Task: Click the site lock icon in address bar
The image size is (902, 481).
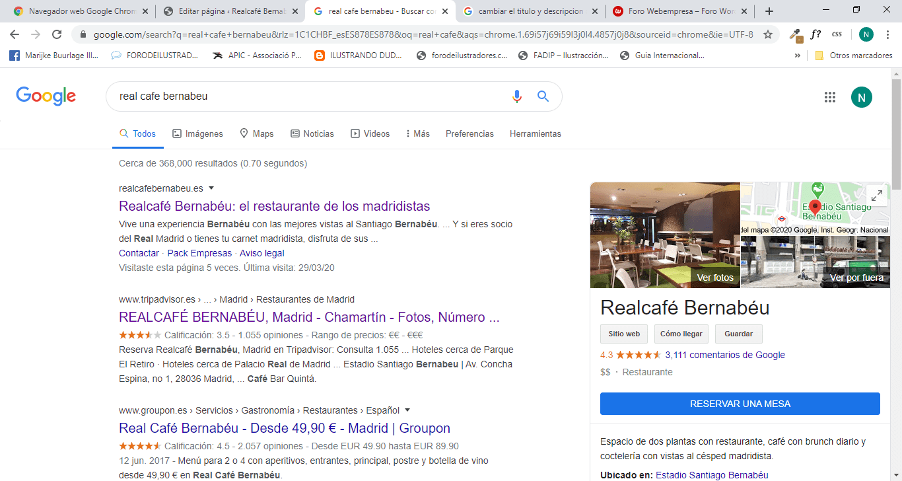Action: (83, 34)
